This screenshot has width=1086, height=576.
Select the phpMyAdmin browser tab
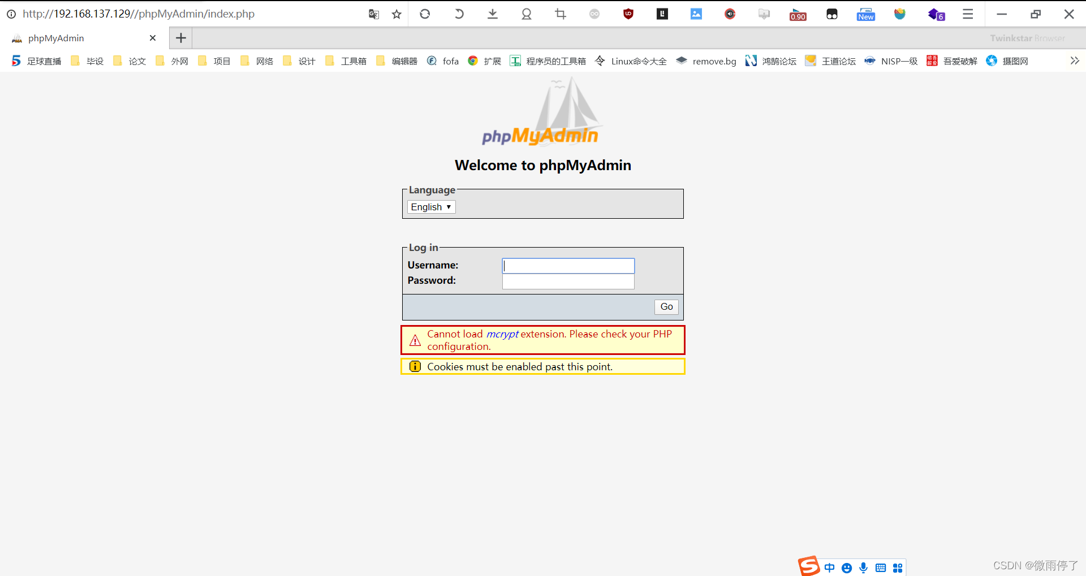pos(85,38)
